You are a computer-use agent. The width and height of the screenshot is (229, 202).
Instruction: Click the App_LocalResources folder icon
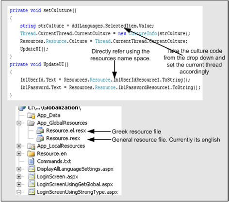click(x=31, y=146)
